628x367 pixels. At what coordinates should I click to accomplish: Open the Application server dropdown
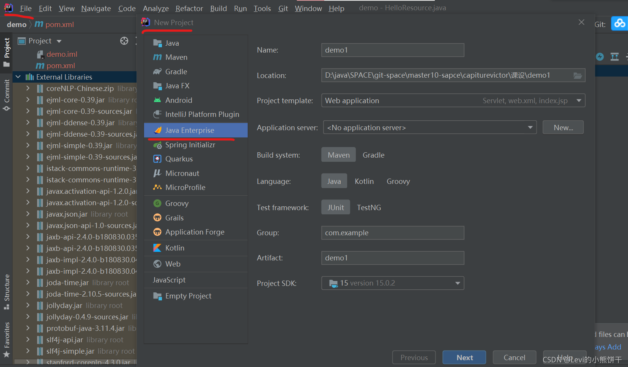point(430,128)
